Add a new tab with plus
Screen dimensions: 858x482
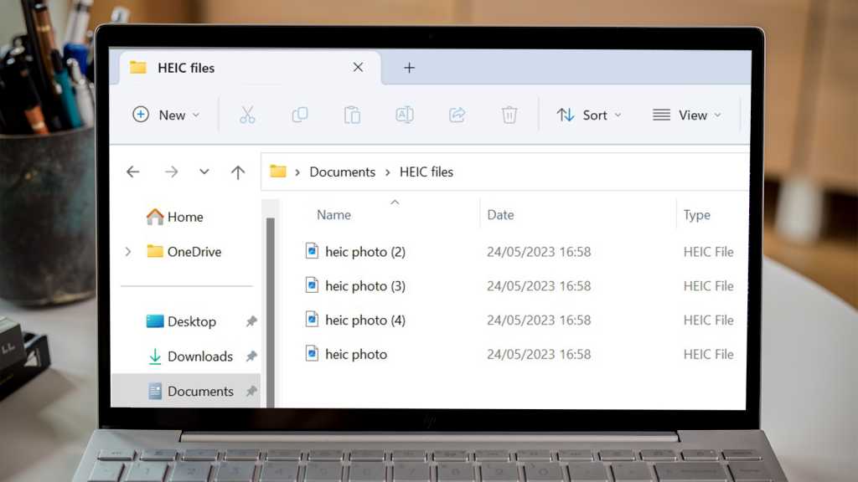tap(409, 68)
